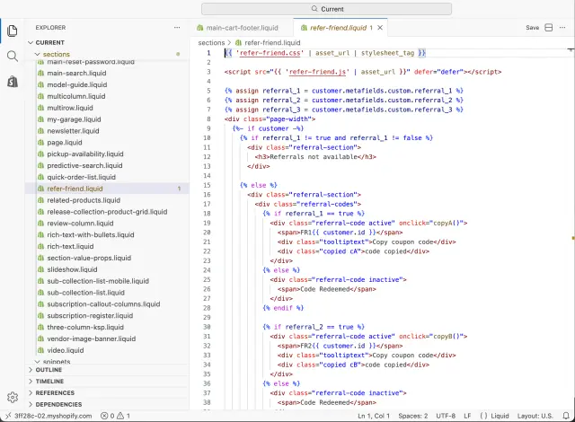Image resolution: width=575 pixels, height=422 pixels.
Task: Open section-value-props.liquid file
Action: 89,258
